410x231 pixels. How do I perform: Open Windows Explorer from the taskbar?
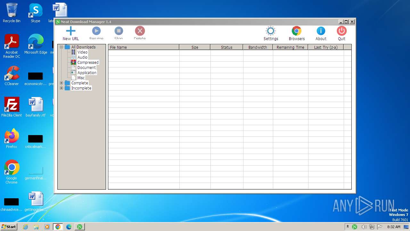click(36, 227)
